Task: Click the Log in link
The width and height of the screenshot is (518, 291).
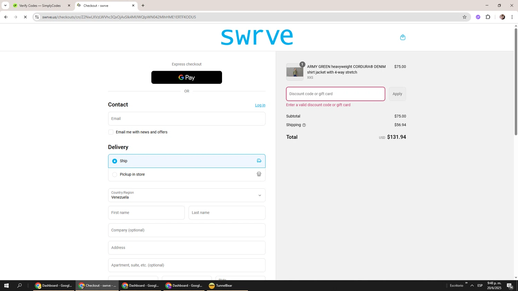Action: tap(260, 105)
